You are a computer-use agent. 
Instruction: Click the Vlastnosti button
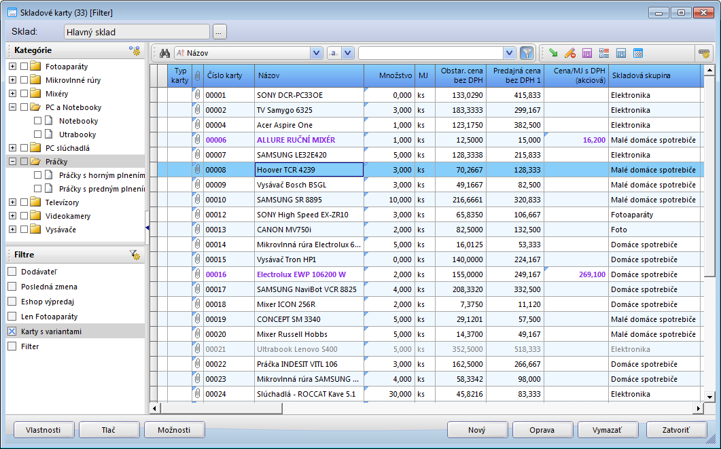43,430
